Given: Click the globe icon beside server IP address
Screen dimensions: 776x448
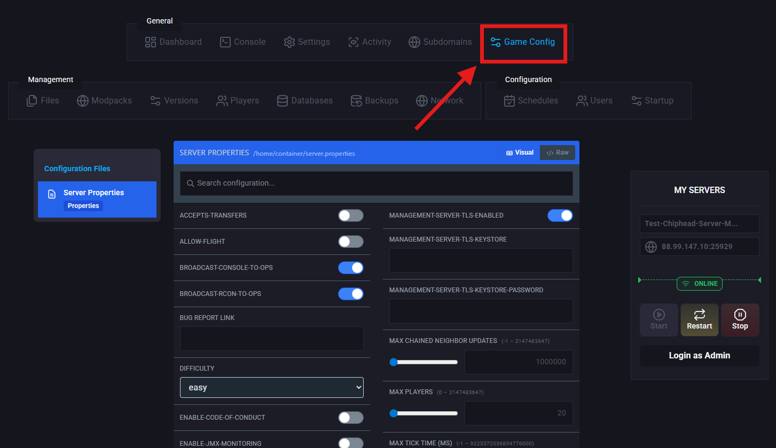Looking at the screenshot, I should (651, 247).
